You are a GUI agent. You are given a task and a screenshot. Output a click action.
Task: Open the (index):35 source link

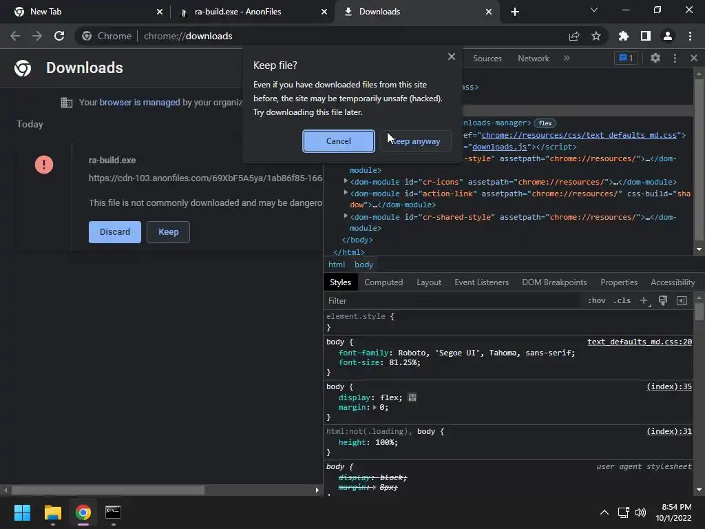click(669, 387)
